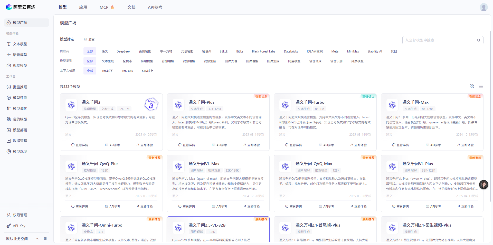The width and height of the screenshot is (493, 245).
Task: Open 数据管理 in sidebar
Action: point(27,141)
